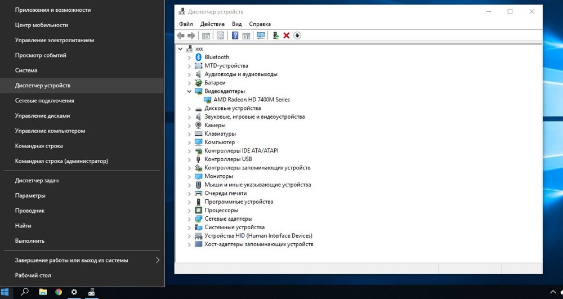The height and width of the screenshot is (299, 563).
Task: Click the Батареи battery icon
Action: click(x=199, y=83)
